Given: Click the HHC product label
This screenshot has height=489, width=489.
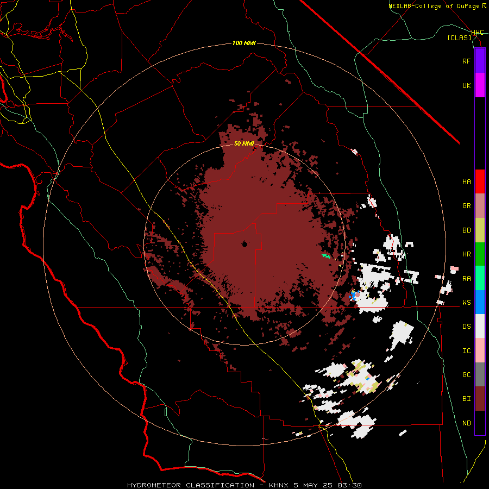Looking at the screenshot, I should pos(477,33).
